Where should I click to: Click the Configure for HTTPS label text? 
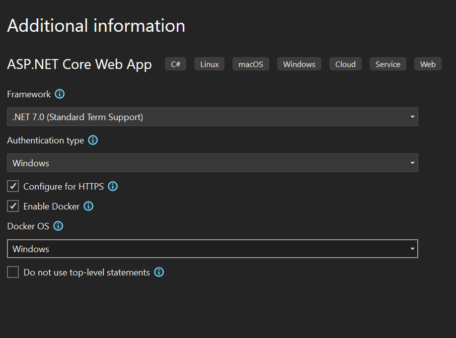click(64, 187)
